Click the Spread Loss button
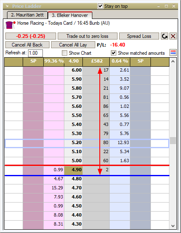This screenshot has width=181, height=233. (139, 36)
